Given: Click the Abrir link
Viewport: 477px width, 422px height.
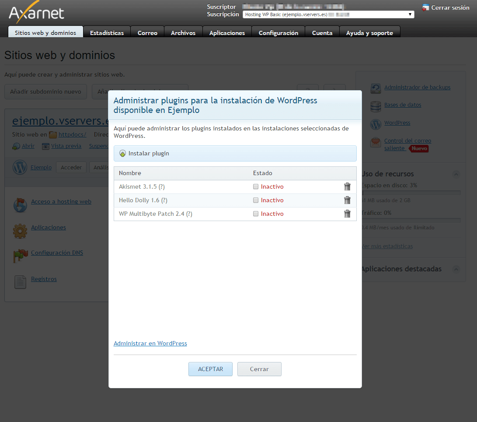Looking at the screenshot, I should (28, 146).
